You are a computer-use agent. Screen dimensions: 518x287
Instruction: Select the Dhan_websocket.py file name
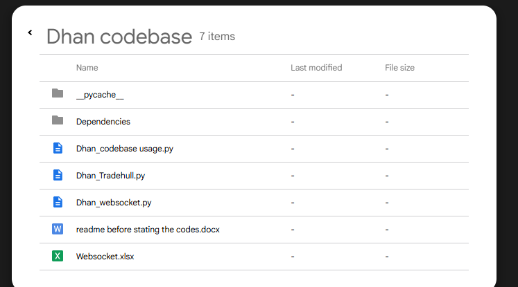(114, 203)
